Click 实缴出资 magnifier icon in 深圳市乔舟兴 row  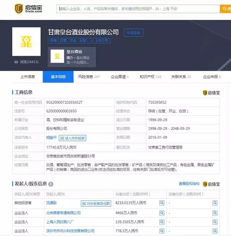215,231
